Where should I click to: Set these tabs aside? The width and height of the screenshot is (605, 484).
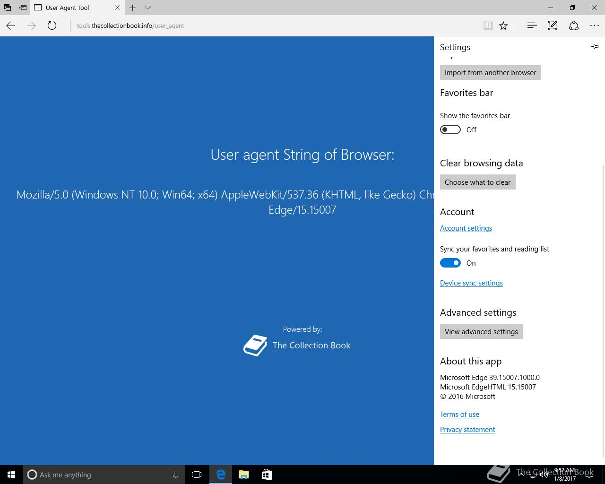[x=23, y=8]
